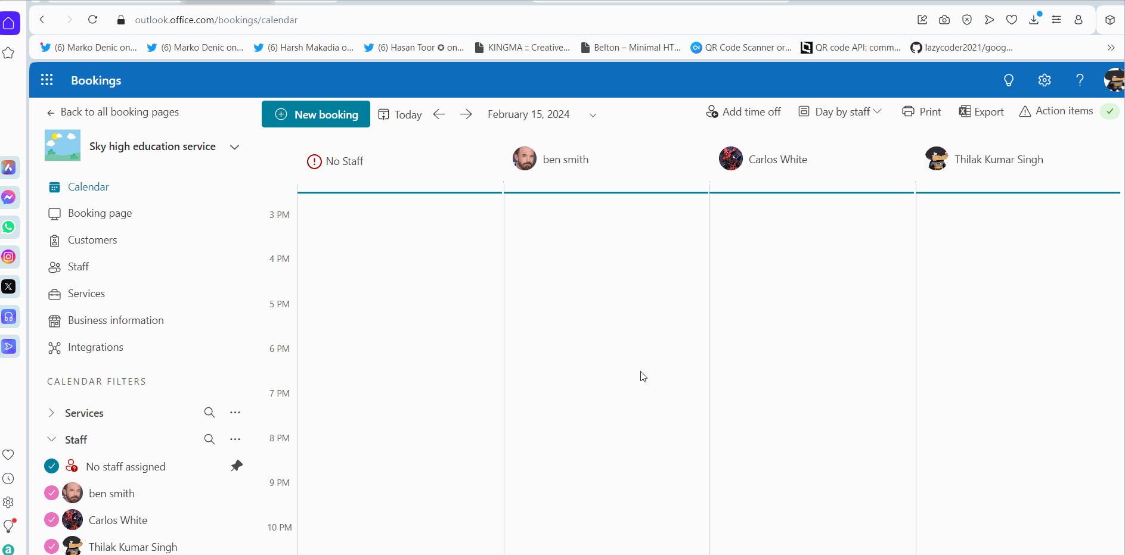Open the Bookings app launcher grid
The height and width of the screenshot is (555, 1125).
47,80
